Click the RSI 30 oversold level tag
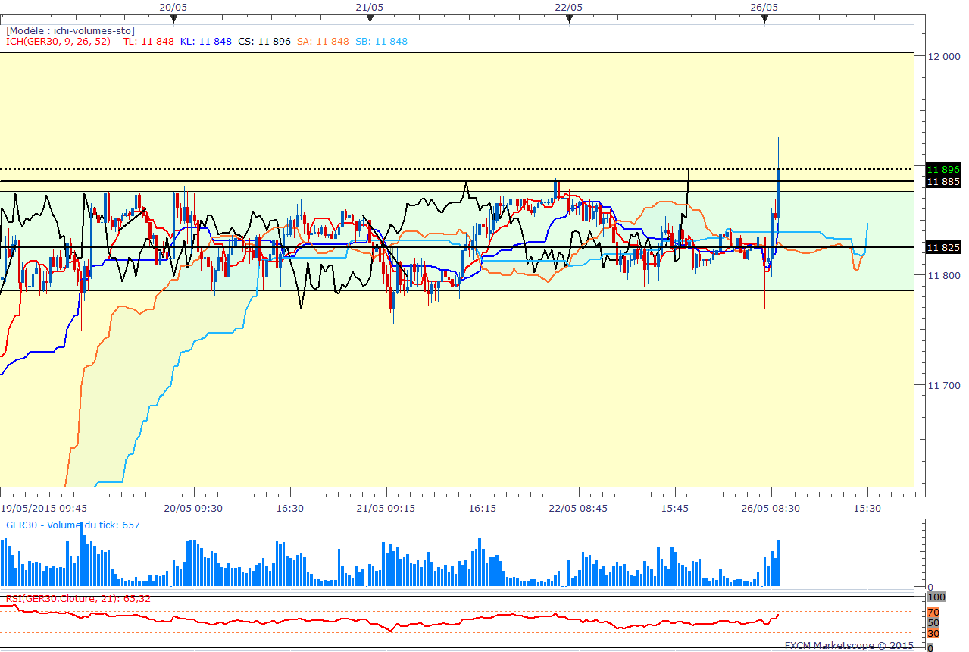This screenshot has height=652, width=969. click(x=933, y=633)
